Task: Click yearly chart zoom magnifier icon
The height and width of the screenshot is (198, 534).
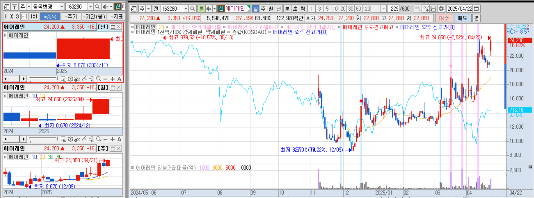Action: pos(98,79)
